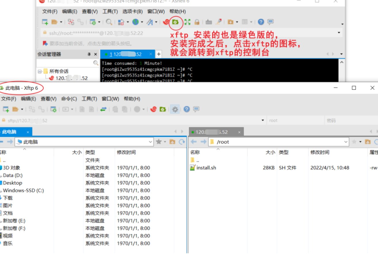Open Help icon in Xshell toolbar
378x256 pixels.
[x=261, y=22]
